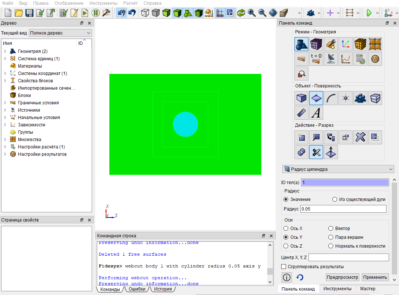This screenshot has width=399, height=295.
Task: Open the Расчёт menu
Action: click(130, 3)
